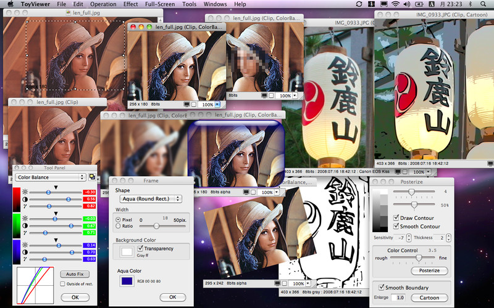Uncheck Draw Contour in Posterize
494x308 pixels.
(396, 217)
